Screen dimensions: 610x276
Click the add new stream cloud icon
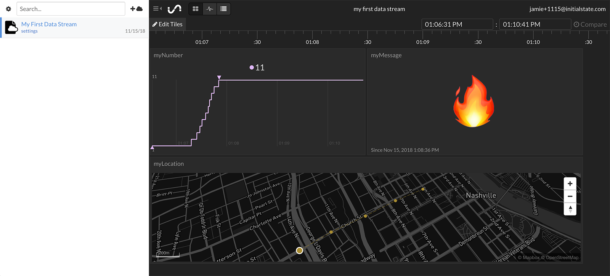(136, 9)
